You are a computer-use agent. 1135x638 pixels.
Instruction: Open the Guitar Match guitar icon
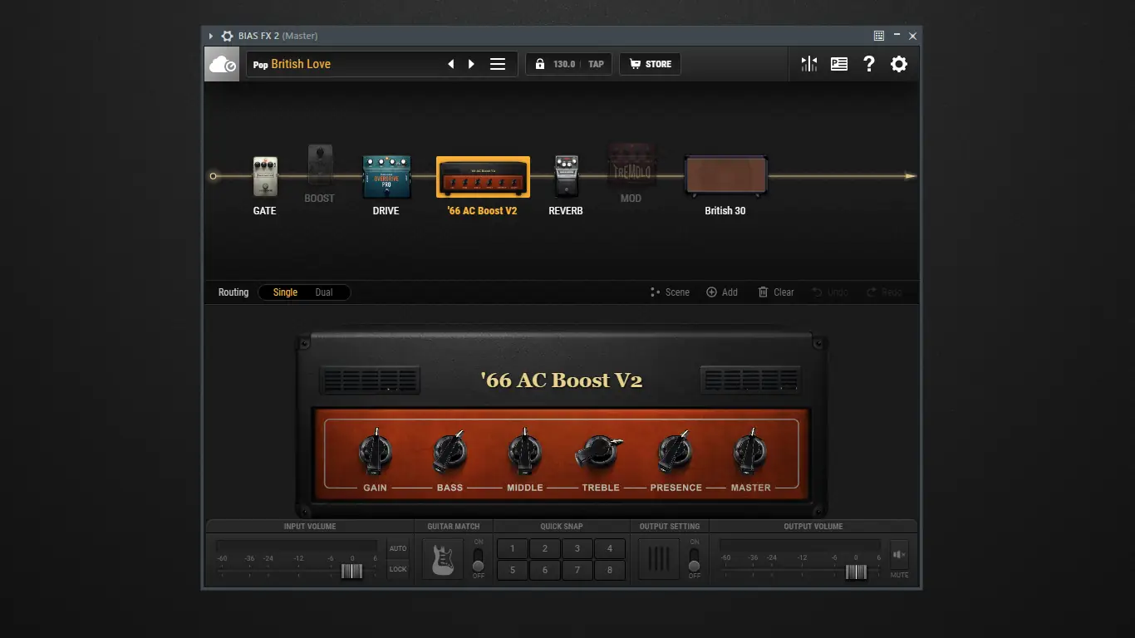coord(443,558)
